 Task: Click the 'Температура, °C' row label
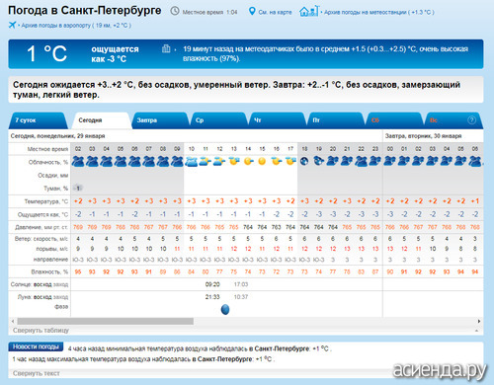46,201
